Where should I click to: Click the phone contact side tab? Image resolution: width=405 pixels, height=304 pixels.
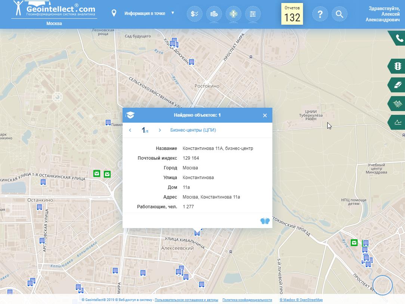398,38
